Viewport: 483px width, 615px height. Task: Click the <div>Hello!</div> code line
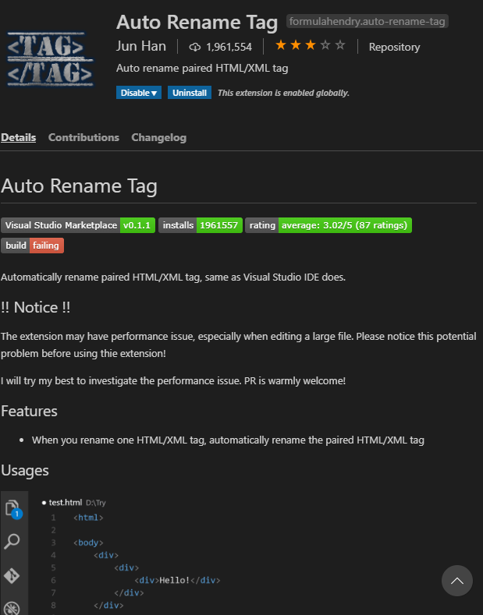coord(177,580)
